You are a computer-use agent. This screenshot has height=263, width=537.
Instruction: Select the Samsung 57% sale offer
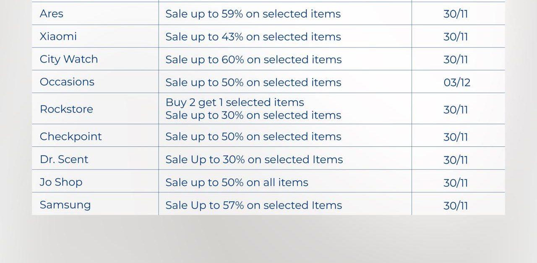click(254, 205)
